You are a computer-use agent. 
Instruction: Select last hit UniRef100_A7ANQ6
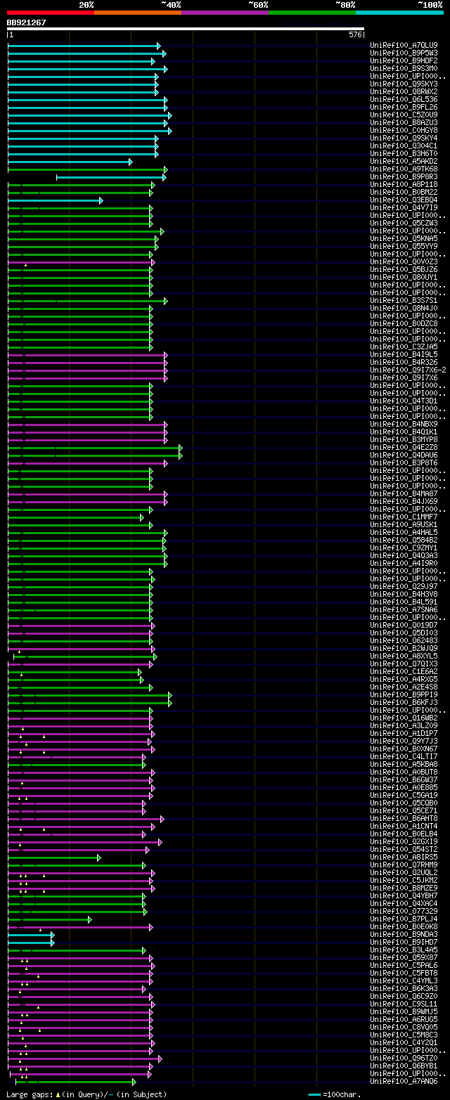point(404,1081)
